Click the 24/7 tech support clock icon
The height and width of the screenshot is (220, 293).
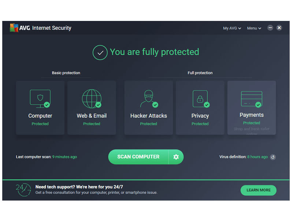coord(23,190)
